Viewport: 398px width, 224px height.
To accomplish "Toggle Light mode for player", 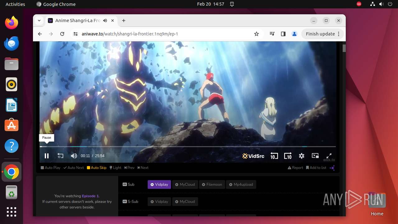I will pyautogui.click(x=115, y=168).
